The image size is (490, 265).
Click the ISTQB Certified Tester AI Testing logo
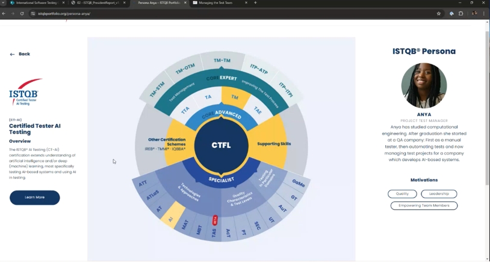point(25,92)
